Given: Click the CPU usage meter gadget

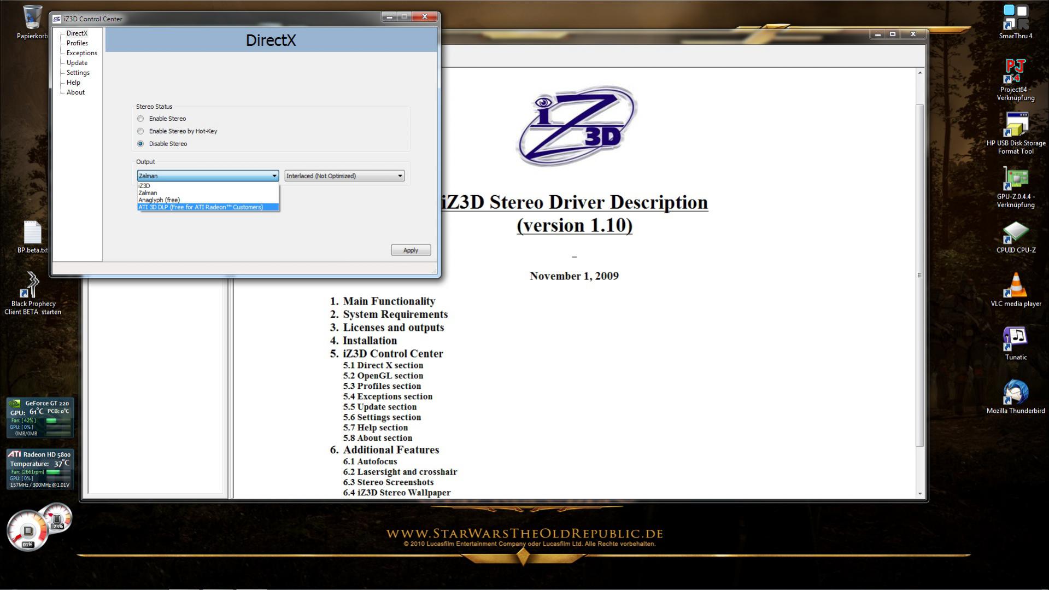Looking at the screenshot, I should [27, 530].
